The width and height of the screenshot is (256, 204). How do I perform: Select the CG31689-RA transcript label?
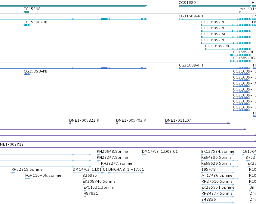[213, 34]
